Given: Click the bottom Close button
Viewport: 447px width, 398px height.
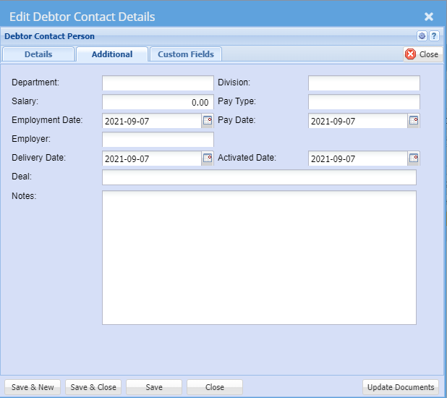Looking at the screenshot, I should click(x=215, y=387).
